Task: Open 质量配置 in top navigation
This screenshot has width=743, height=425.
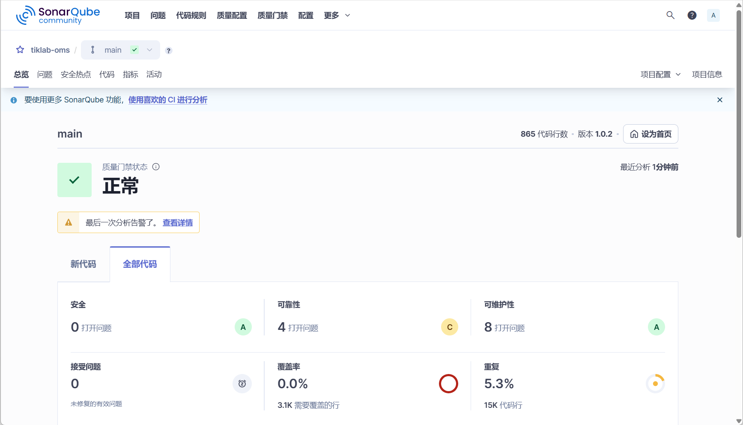Action: [x=232, y=15]
